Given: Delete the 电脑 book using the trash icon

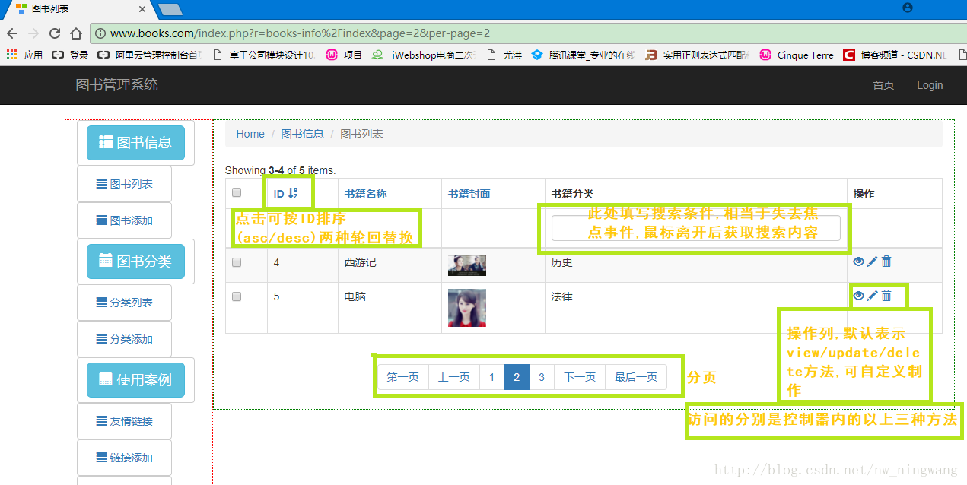Looking at the screenshot, I should tap(886, 296).
